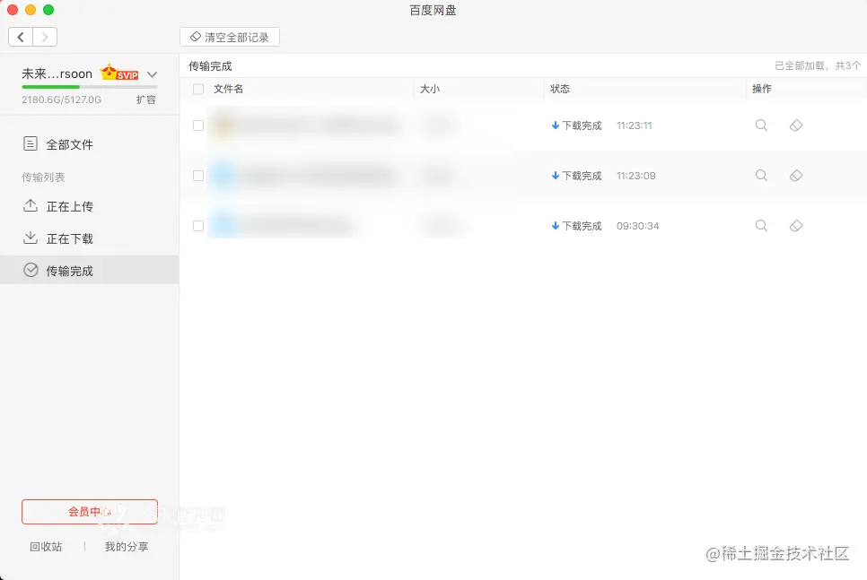The width and height of the screenshot is (867, 580).
Task: Click the 扩容 link to expand storage
Action: (146, 101)
